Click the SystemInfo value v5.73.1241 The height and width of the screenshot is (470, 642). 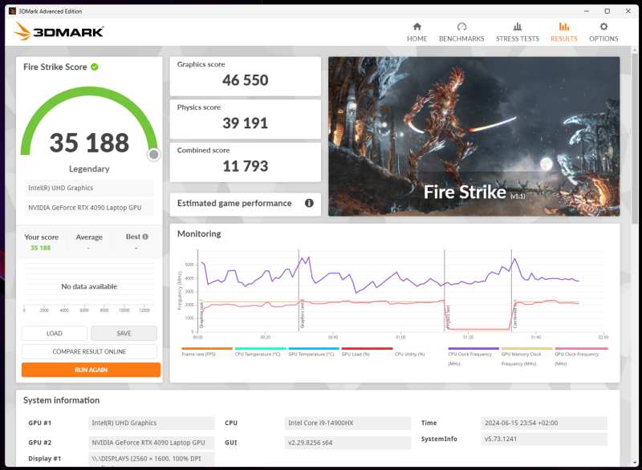pyautogui.click(x=544, y=439)
